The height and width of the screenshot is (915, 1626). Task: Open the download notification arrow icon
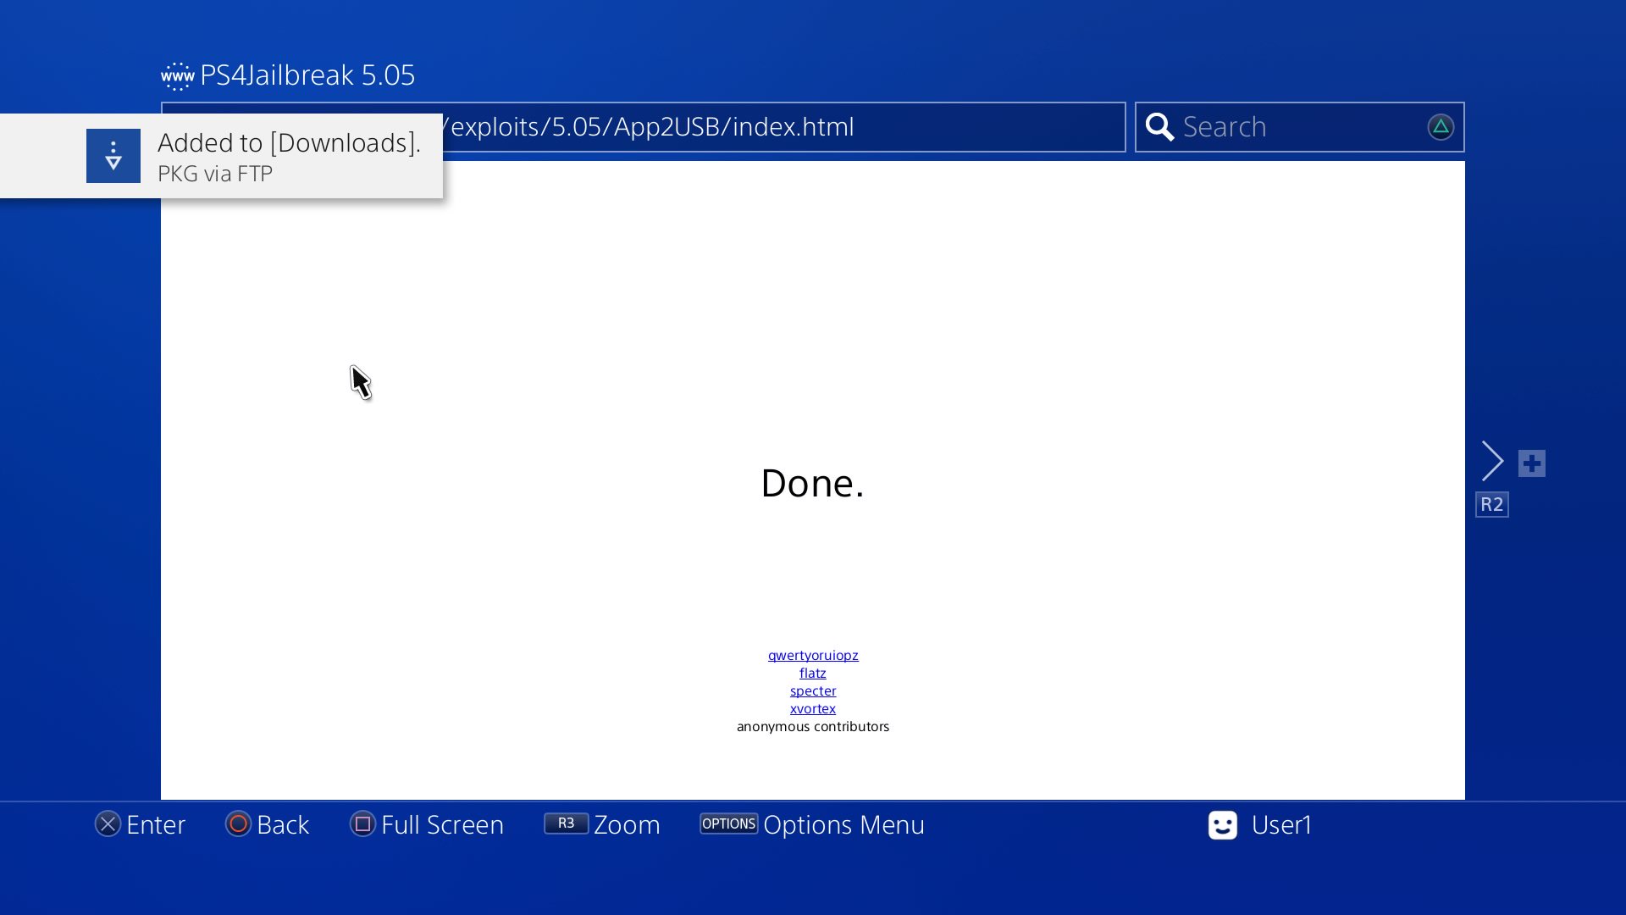pos(113,156)
